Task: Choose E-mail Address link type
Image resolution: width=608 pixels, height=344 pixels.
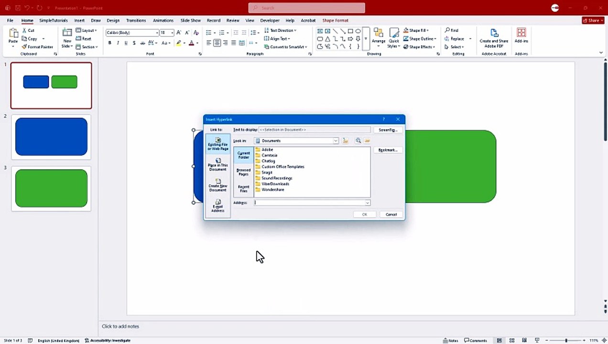Action: coord(217,206)
